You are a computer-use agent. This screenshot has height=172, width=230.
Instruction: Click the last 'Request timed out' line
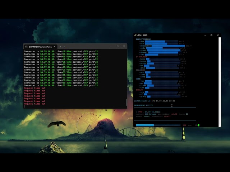[34, 104]
